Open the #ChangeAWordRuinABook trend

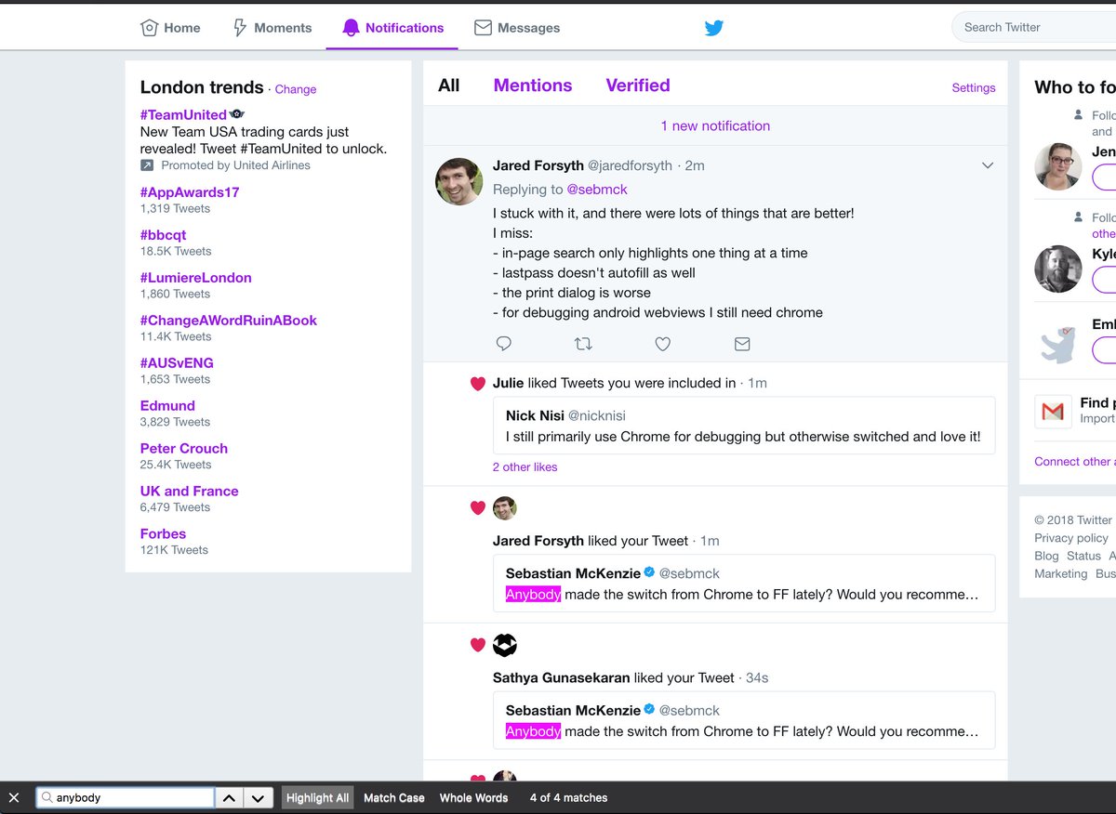click(229, 321)
